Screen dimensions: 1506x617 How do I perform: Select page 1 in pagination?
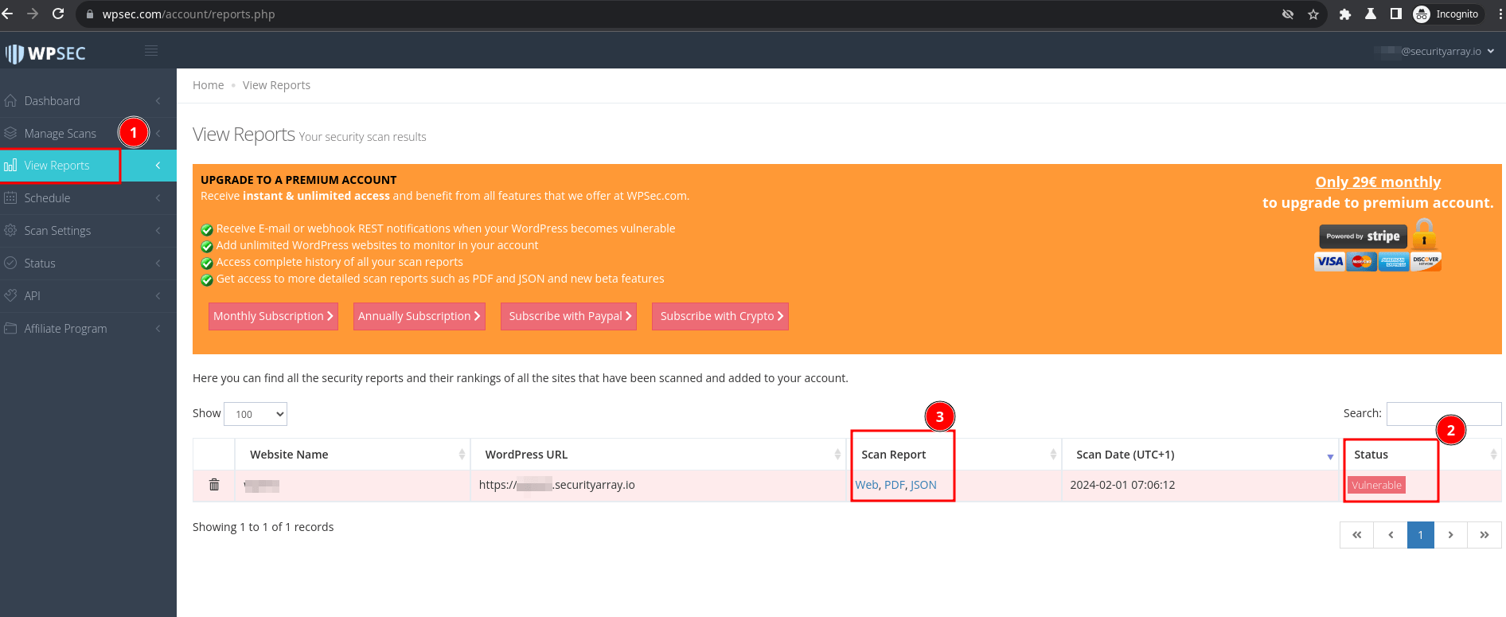point(1421,535)
